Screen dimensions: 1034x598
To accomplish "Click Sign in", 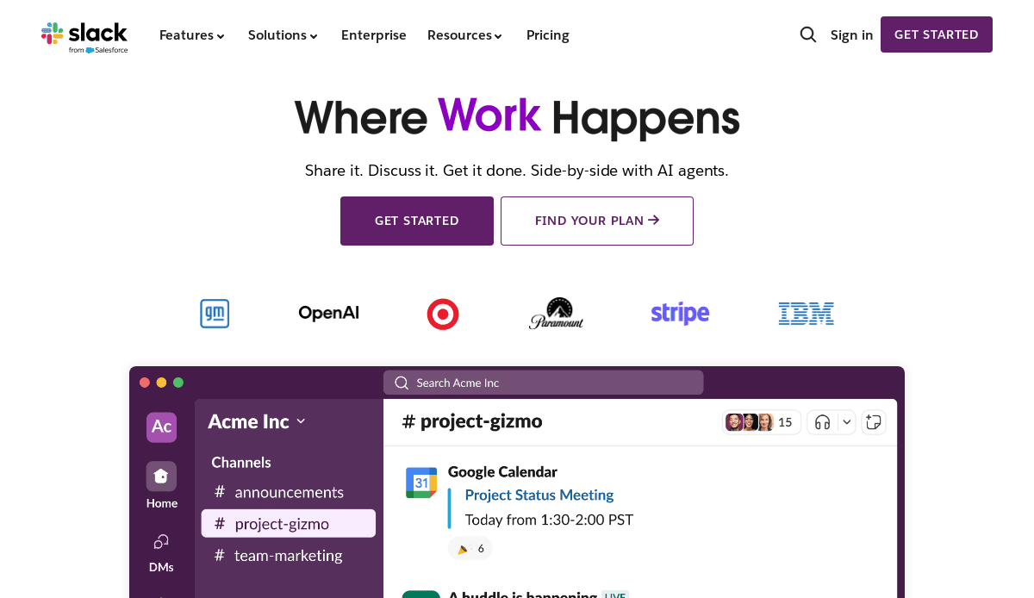I will click(x=851, y=34).
